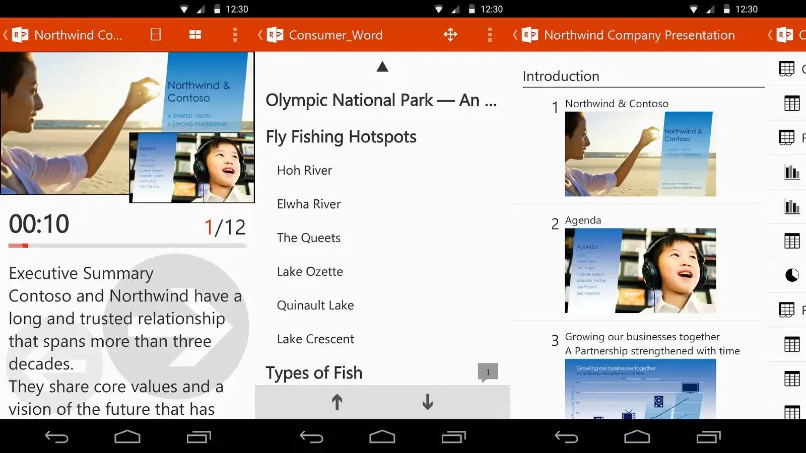806x453 pixels.
Task: Open the comment badge next to Types of Fish
Action: coord(488,372)
